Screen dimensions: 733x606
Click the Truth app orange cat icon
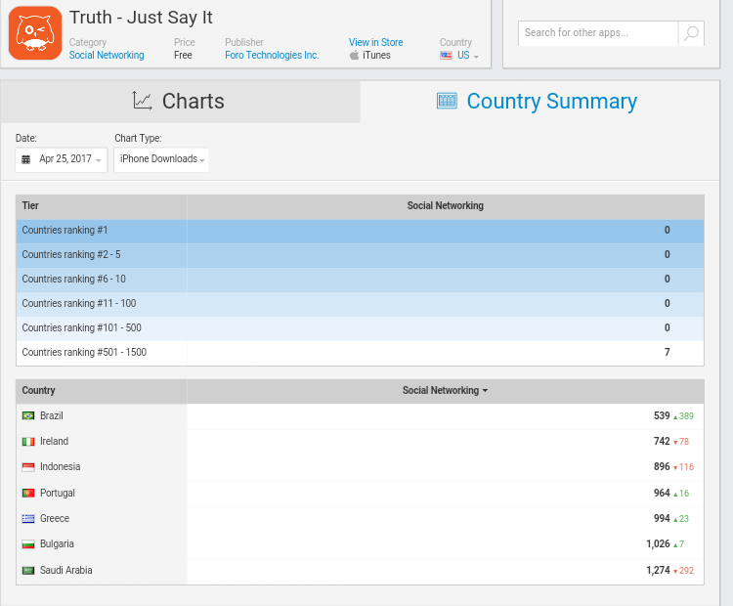[35, 32]
